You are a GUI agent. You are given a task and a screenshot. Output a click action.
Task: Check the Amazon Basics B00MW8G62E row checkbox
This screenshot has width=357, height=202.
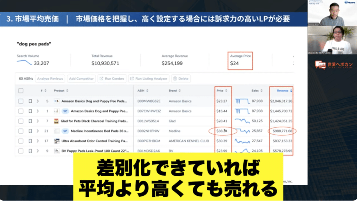tap(21, 101)
